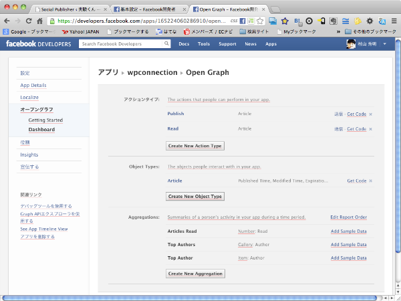
Task: Open Dashboard in sidebar
Action: click(41, 130)
